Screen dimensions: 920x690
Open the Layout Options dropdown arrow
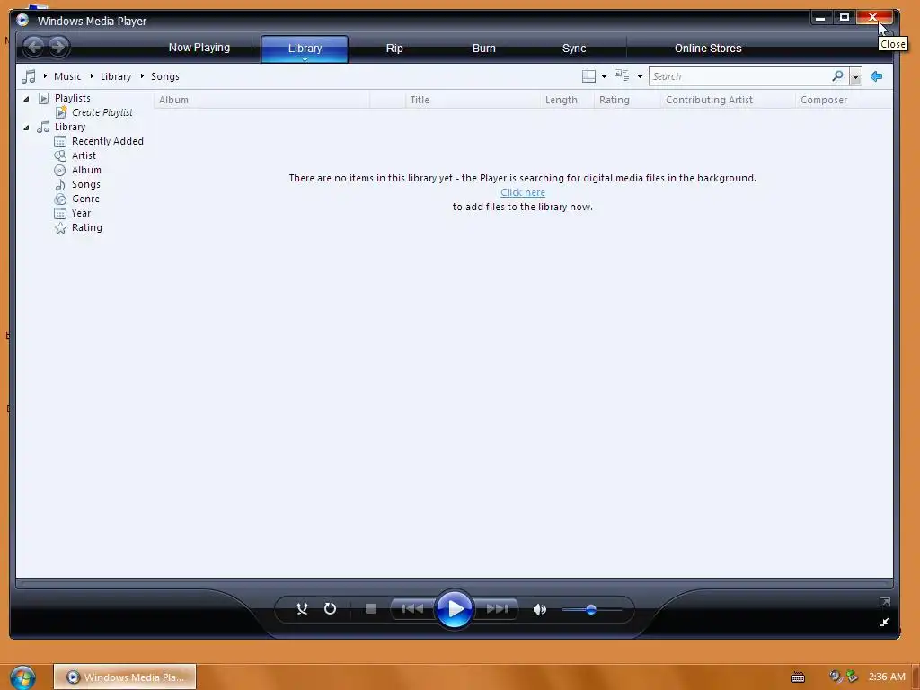click(x=604, y=77)
